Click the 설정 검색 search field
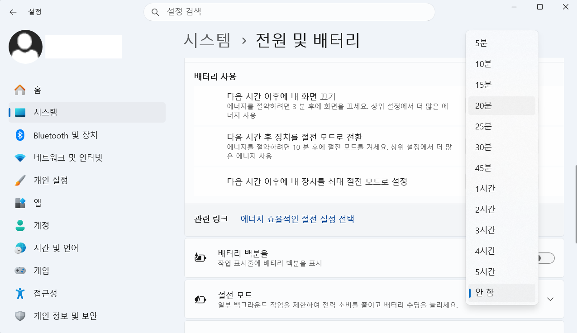The width and height of the screenshot is (577, 333). pos(290,12)
